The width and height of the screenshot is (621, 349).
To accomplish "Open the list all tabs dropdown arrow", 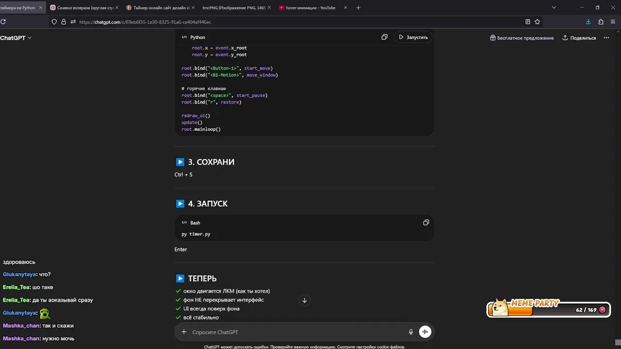I will tap(554, 8).
